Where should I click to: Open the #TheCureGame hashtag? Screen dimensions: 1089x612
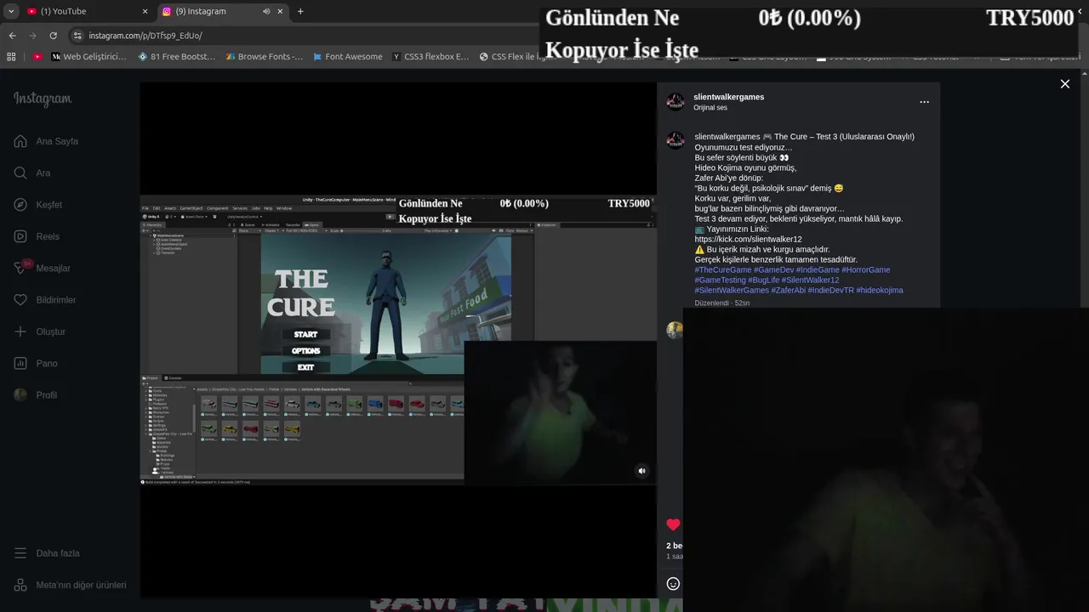tap(723, 269)
